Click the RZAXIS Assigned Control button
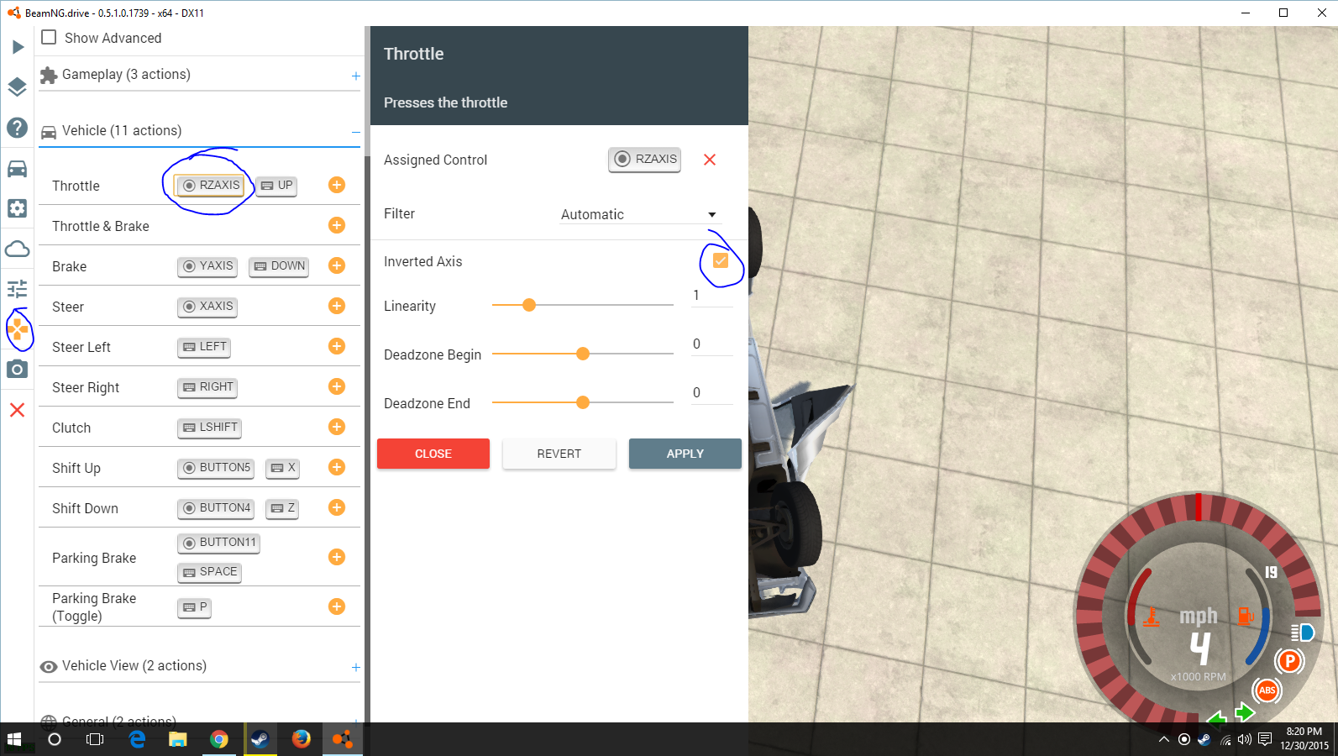 click(644, 160)
